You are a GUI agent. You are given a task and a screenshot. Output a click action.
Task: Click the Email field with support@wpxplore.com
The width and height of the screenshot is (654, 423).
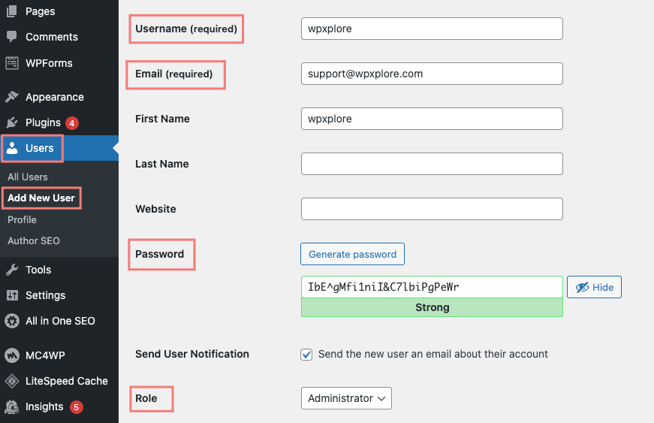pyautogui.click(x=432, y=74)
